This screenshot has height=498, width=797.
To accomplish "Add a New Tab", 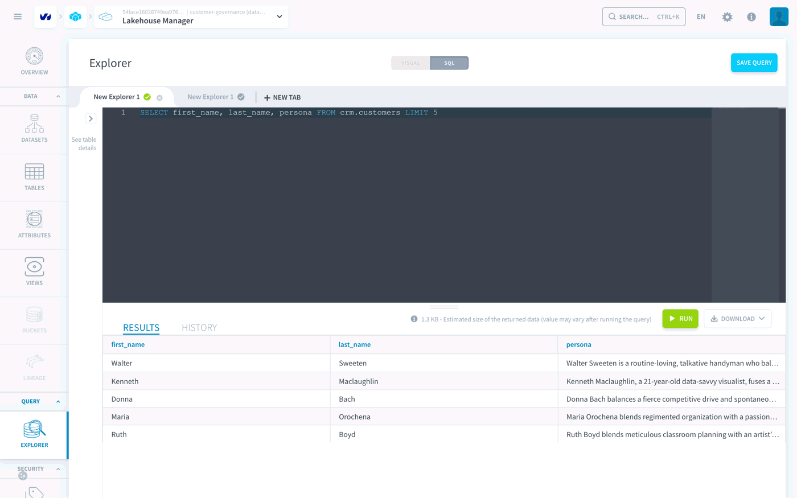I will tap(282, 97).
